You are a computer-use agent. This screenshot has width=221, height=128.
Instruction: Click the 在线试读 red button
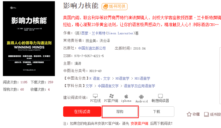pos(82,112)
